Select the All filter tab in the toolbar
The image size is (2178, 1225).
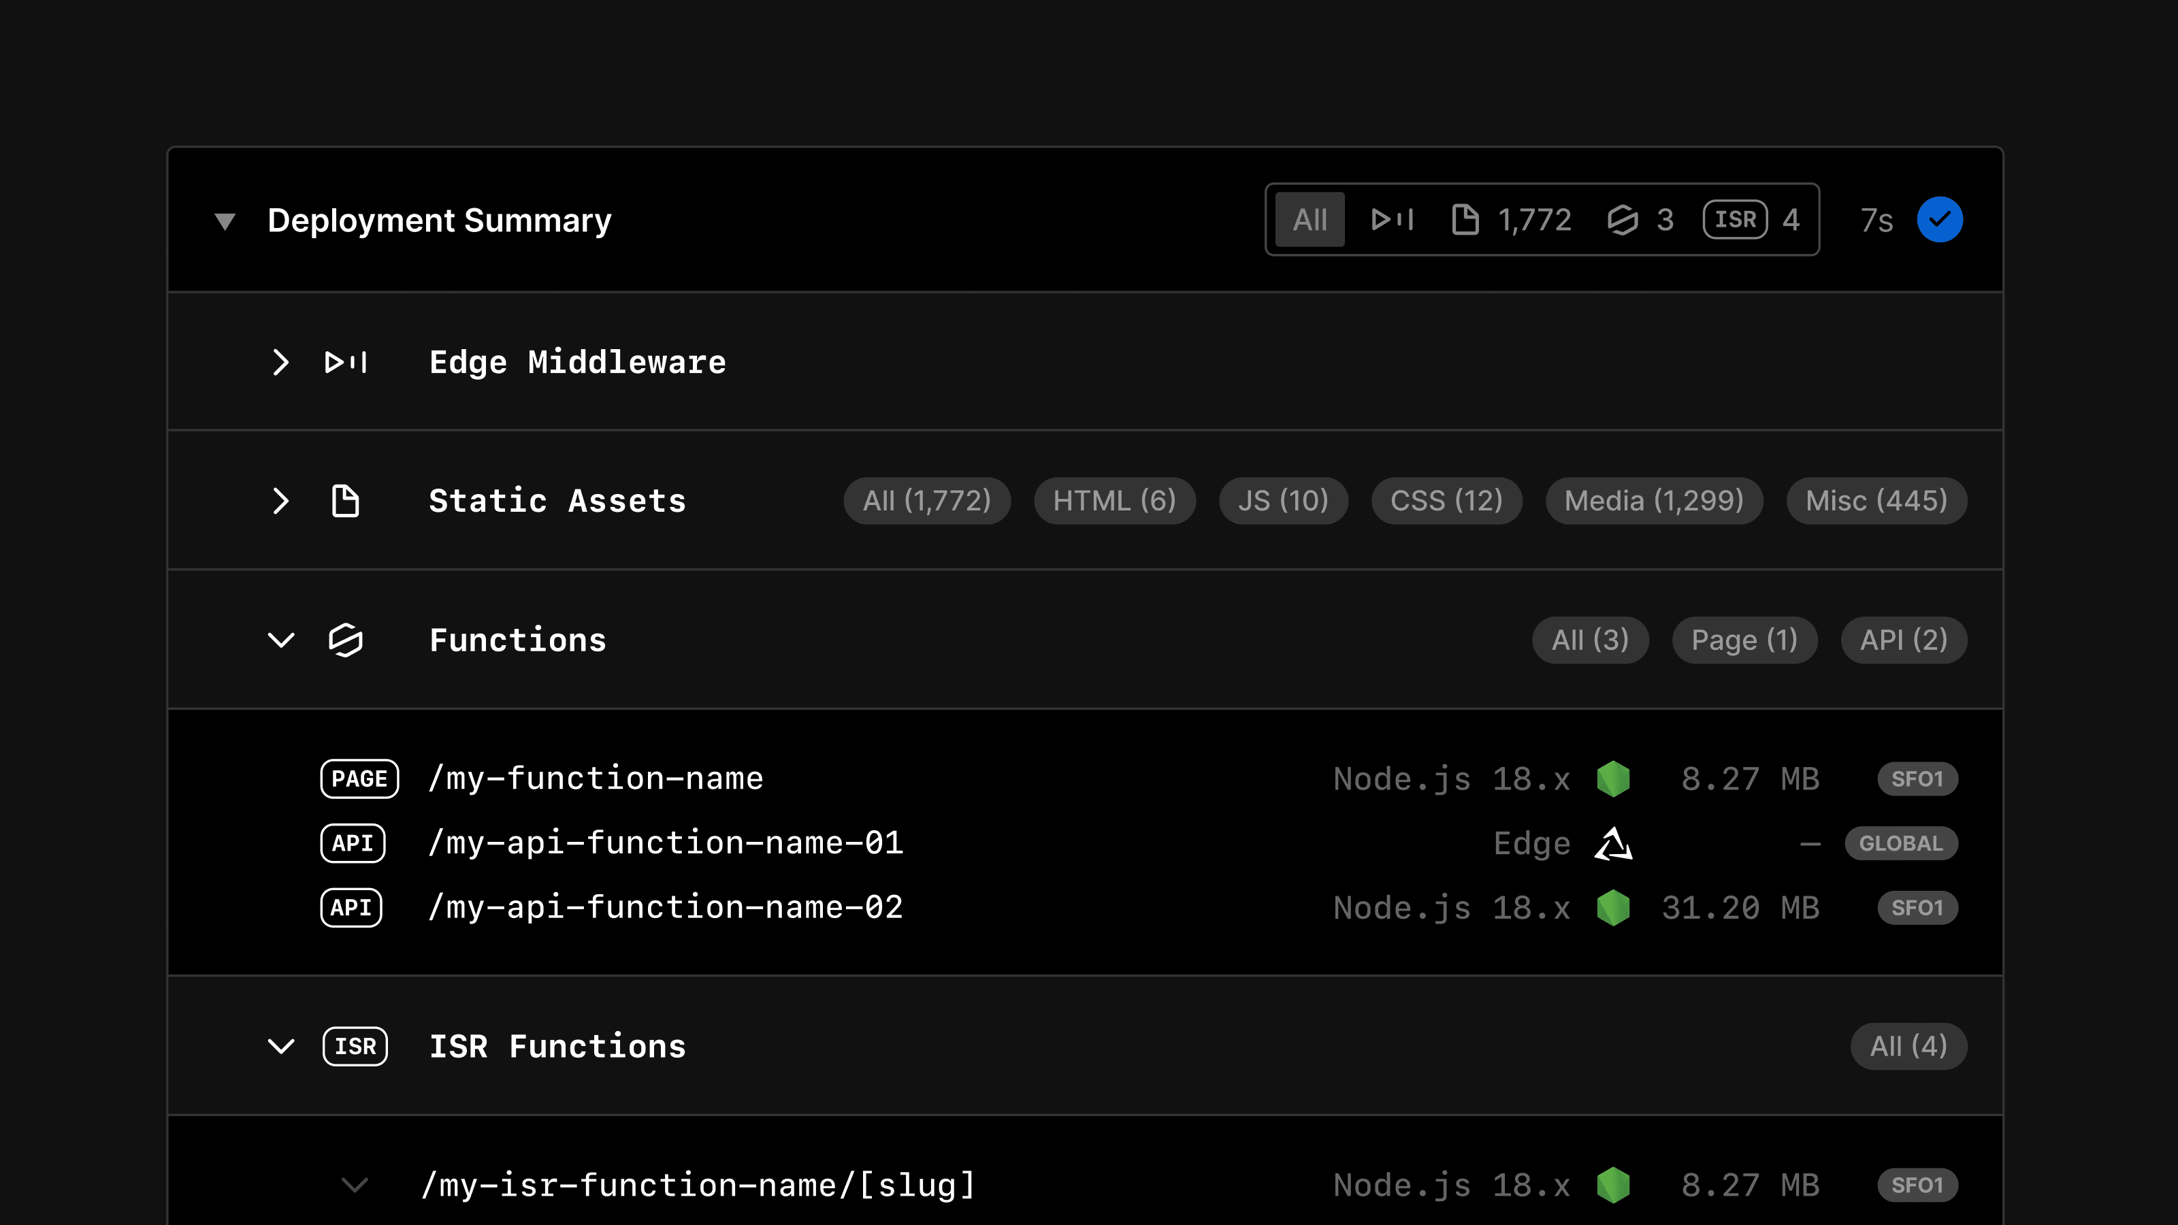point(1309,219)
